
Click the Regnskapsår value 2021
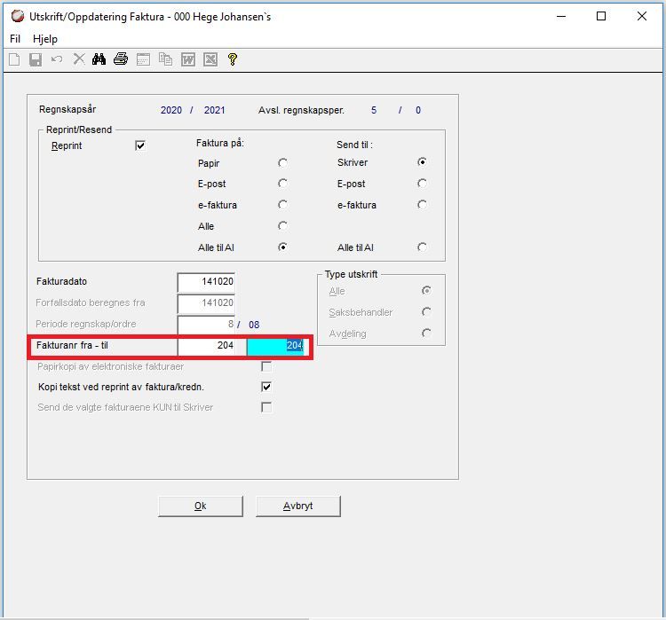pos(215,110)
